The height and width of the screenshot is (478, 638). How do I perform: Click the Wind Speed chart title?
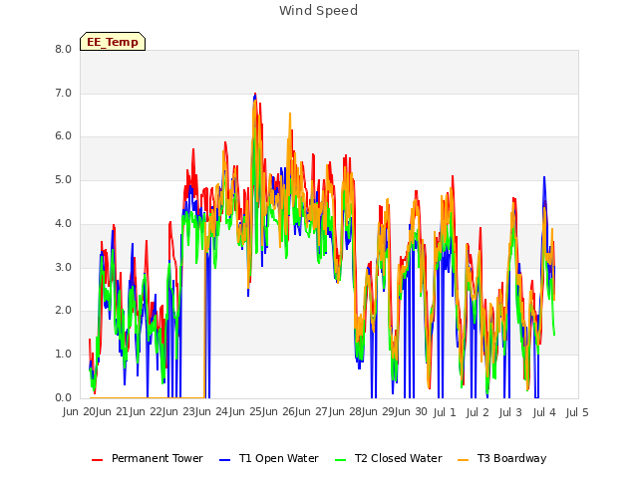(x=318, y=10)
